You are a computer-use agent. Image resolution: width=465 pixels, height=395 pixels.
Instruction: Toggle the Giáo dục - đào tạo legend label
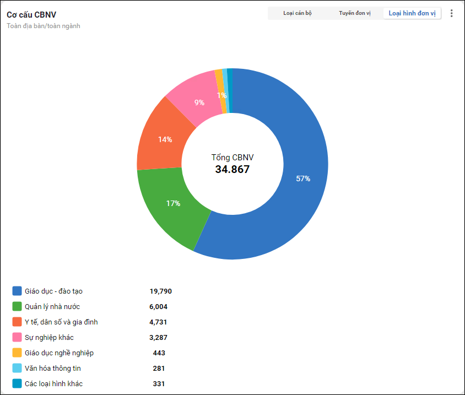[x=53, y=291]
